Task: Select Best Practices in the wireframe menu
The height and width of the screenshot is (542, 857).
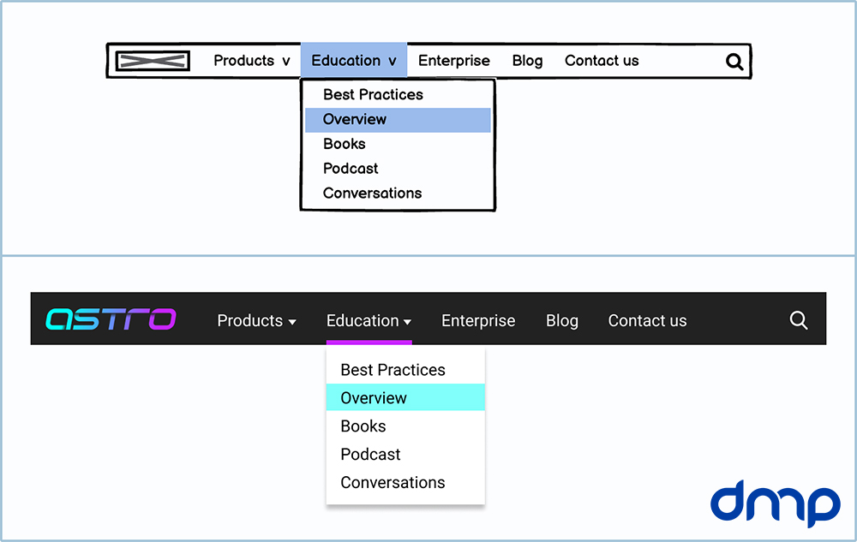Action: point(373,94)
